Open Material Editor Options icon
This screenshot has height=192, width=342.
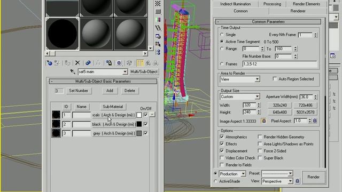158,36
